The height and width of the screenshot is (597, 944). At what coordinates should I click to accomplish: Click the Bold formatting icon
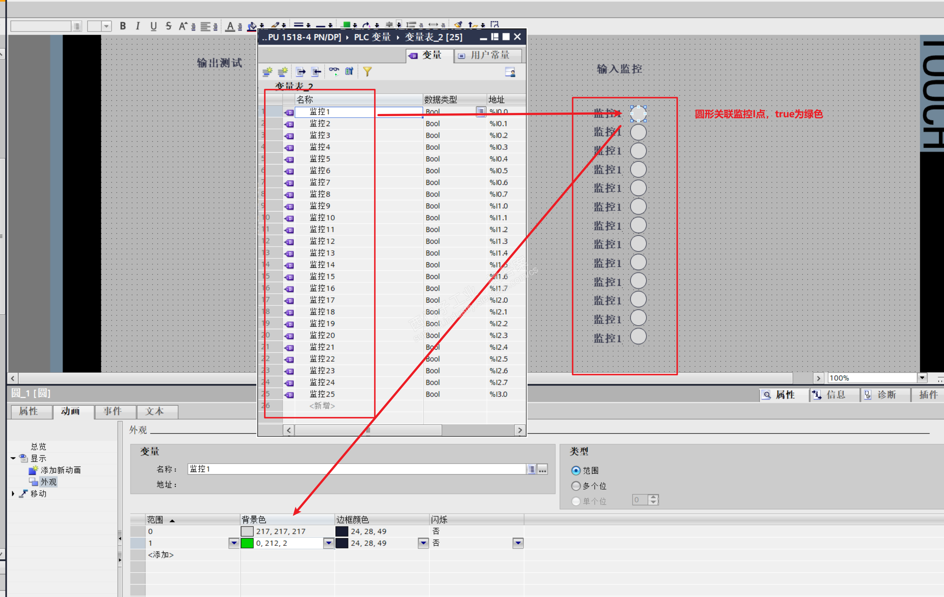(x=123, y=26)
